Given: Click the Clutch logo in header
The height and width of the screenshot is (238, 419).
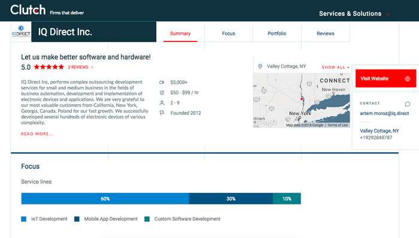Looking at the screenshot, I should 28,10.
